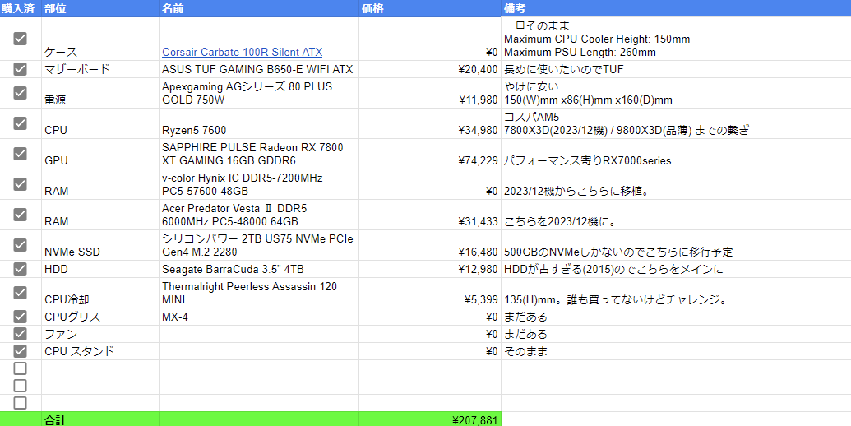Image resolution: width=851 pixels, height=426 pixels.
Task: Select the ¥34,980 price cell
Action: click(430, 123)
